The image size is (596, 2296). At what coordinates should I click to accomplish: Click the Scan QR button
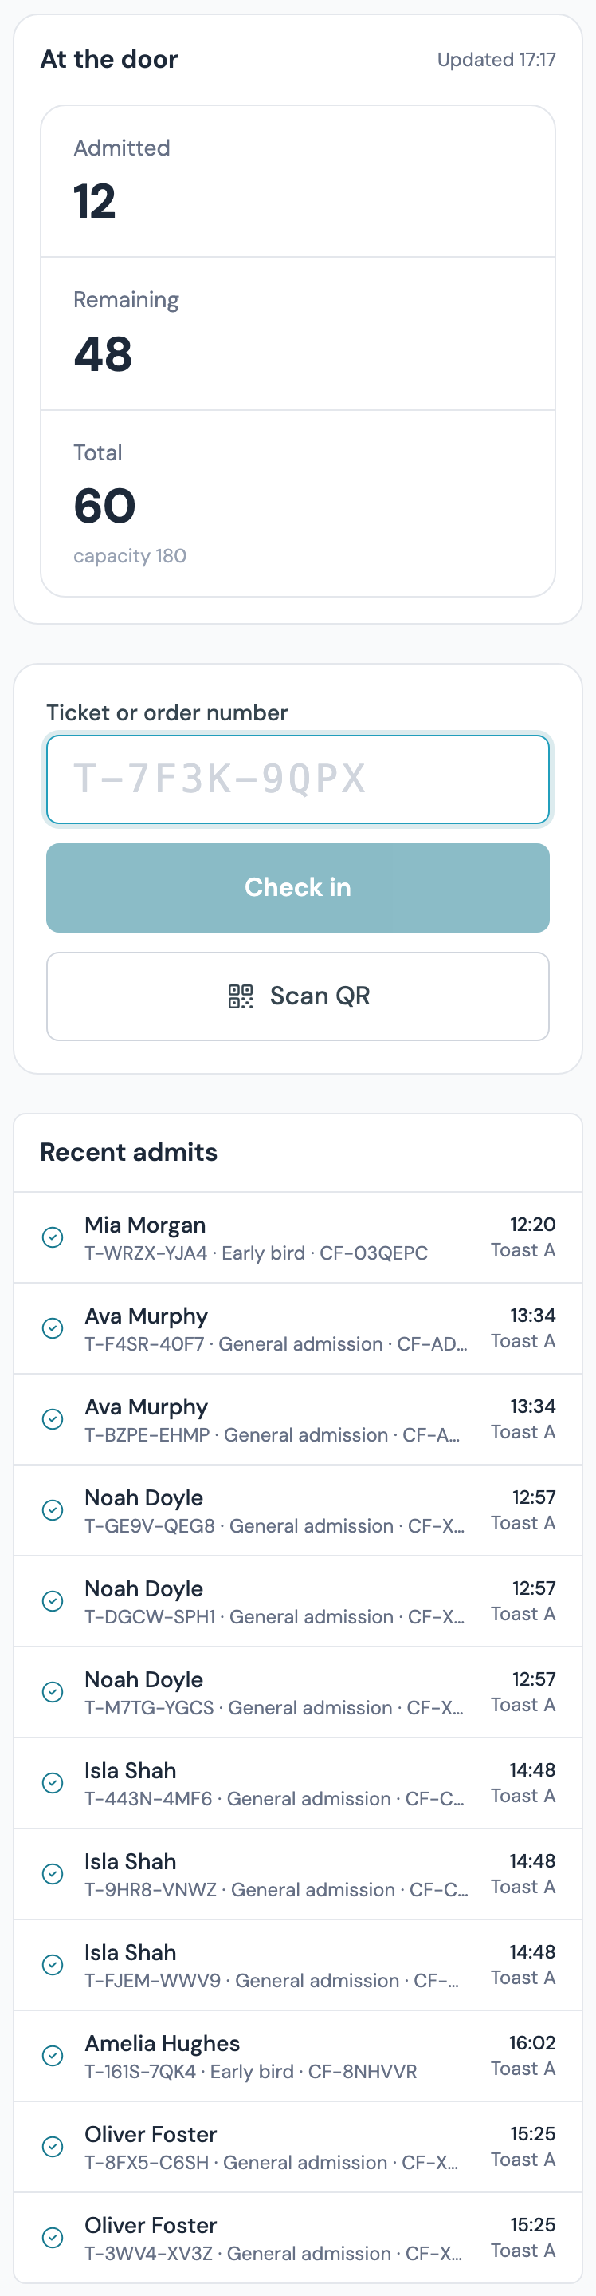(x=298, y=996)
